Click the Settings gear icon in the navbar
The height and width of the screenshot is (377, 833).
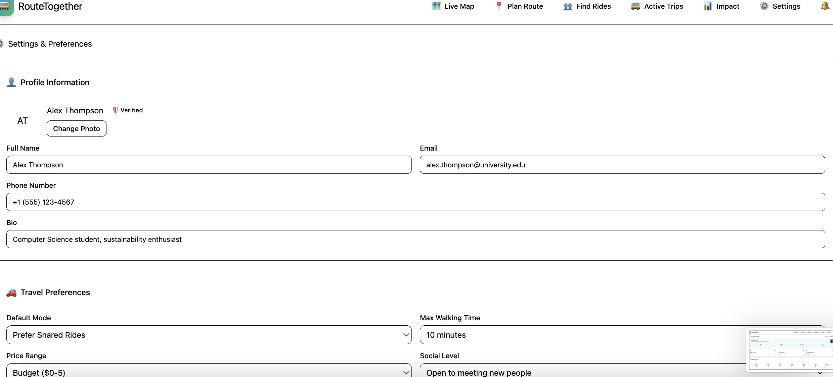[x=764, y=6]
